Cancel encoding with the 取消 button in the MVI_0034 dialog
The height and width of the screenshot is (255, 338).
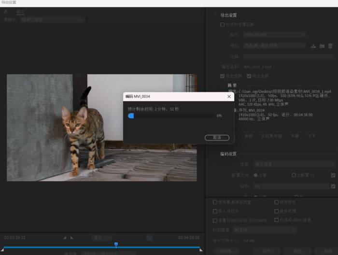(217, 138)
